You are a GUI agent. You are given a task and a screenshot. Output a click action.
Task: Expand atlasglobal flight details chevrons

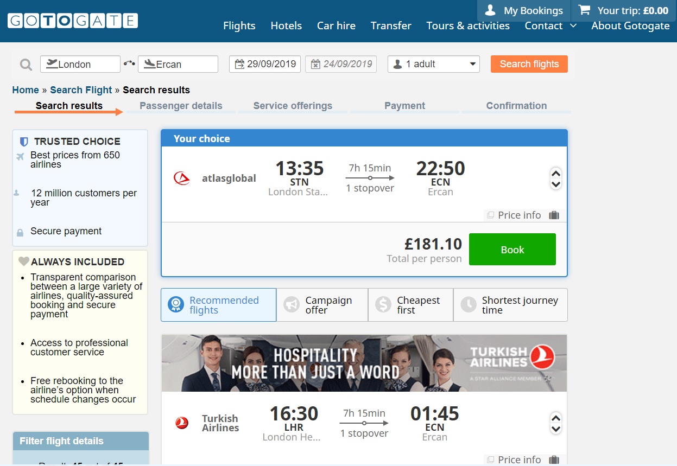pyautogui.click(x=555, y=178)
